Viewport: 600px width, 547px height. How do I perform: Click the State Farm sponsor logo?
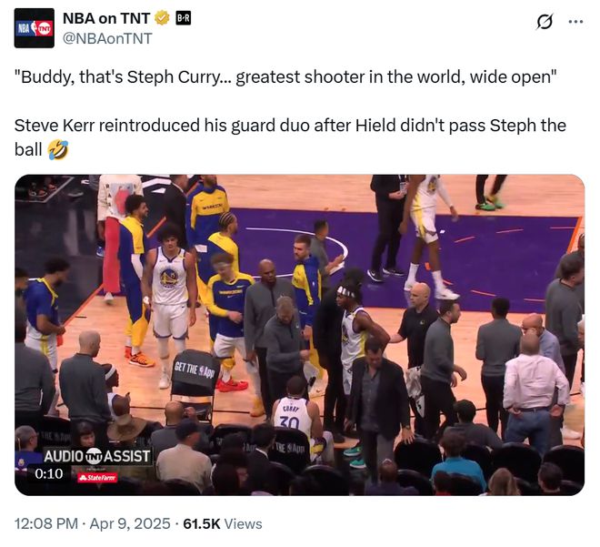[x=97, y=478]
